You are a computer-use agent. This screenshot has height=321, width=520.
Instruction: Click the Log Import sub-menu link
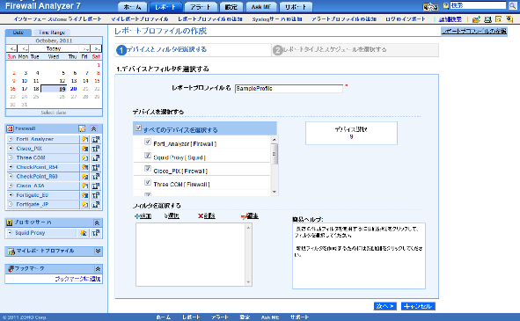(406, 19)
